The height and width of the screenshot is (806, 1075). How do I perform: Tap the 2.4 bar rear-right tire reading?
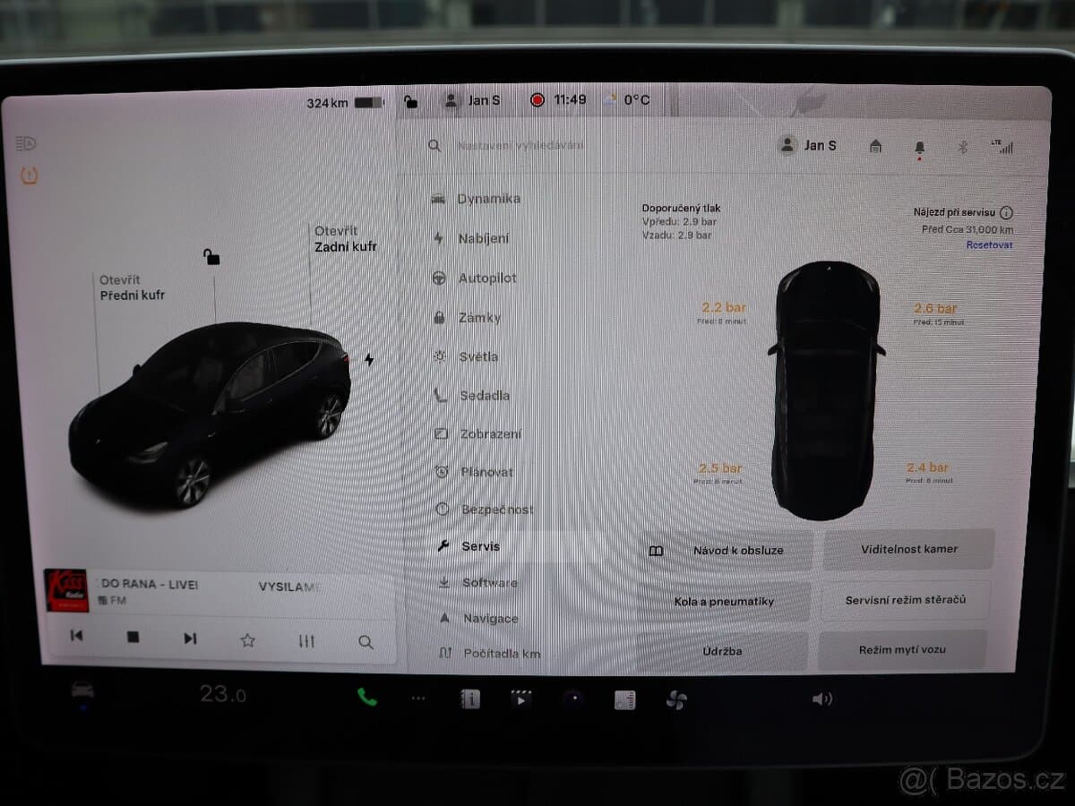tap(927, 467)
